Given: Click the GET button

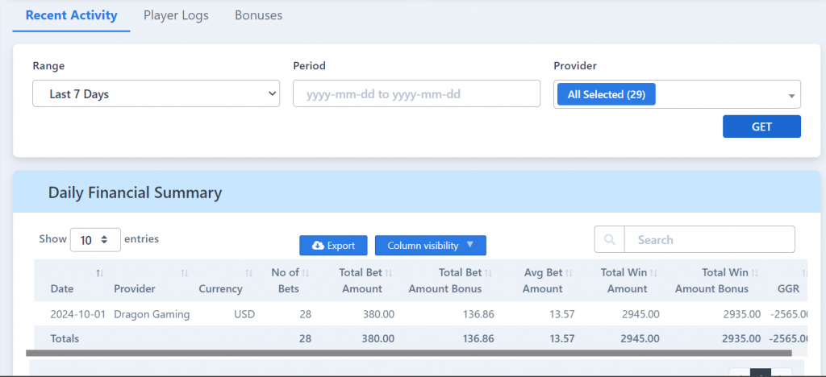Looking at the screenshot, I should [761, 126].
